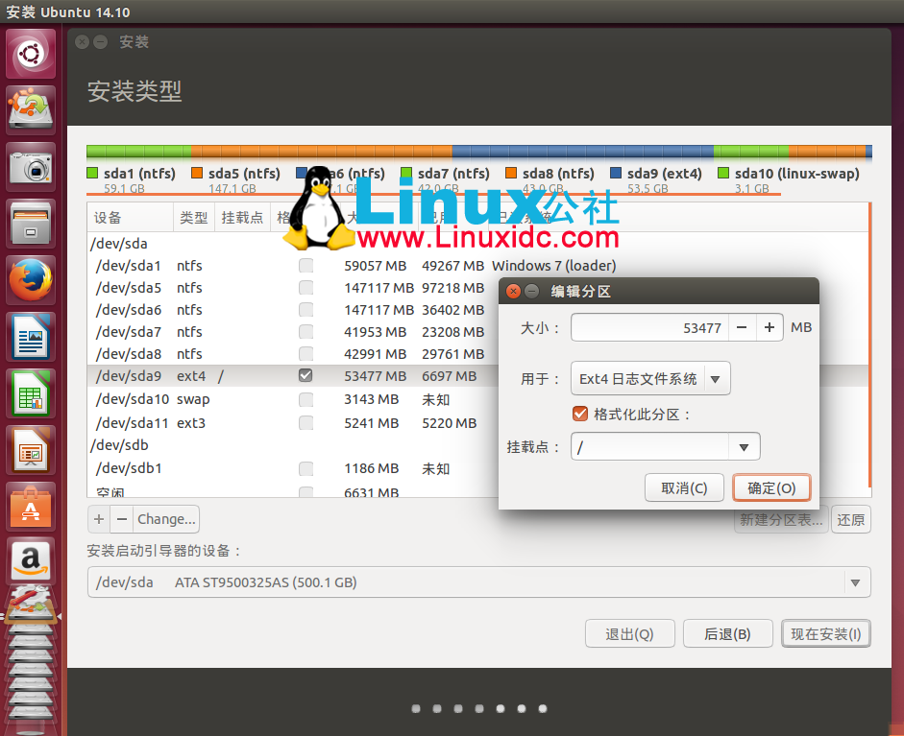Screen dimensions: 904x736
Task: Click the Ubuntu Dash home icon
Action: 30,53
